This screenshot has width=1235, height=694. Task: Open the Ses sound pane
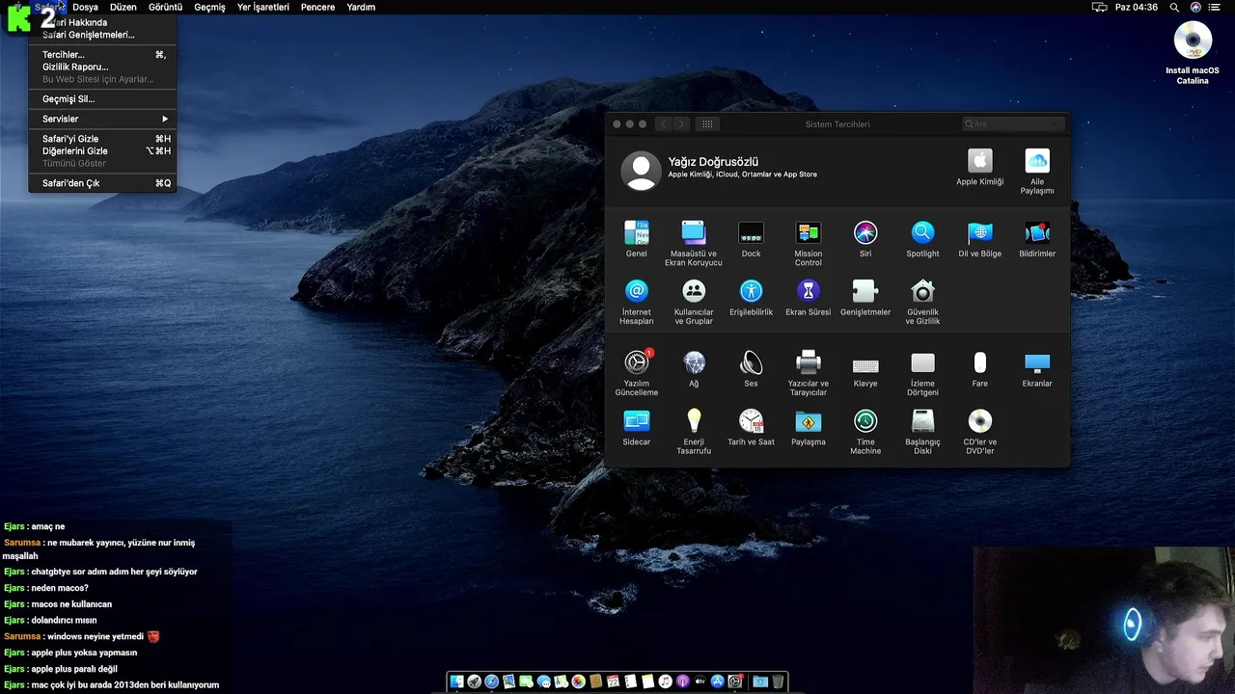(751, 369)
